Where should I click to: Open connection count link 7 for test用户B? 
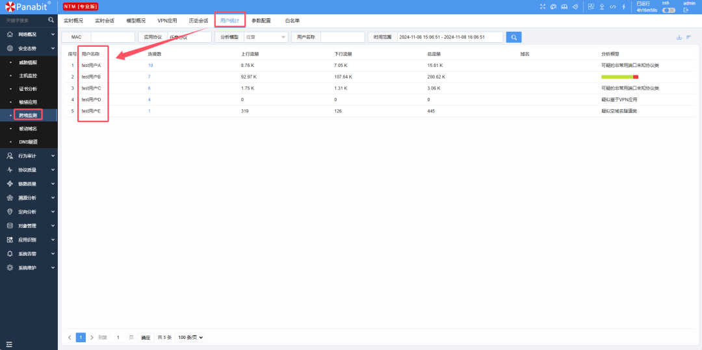(149, 77)
